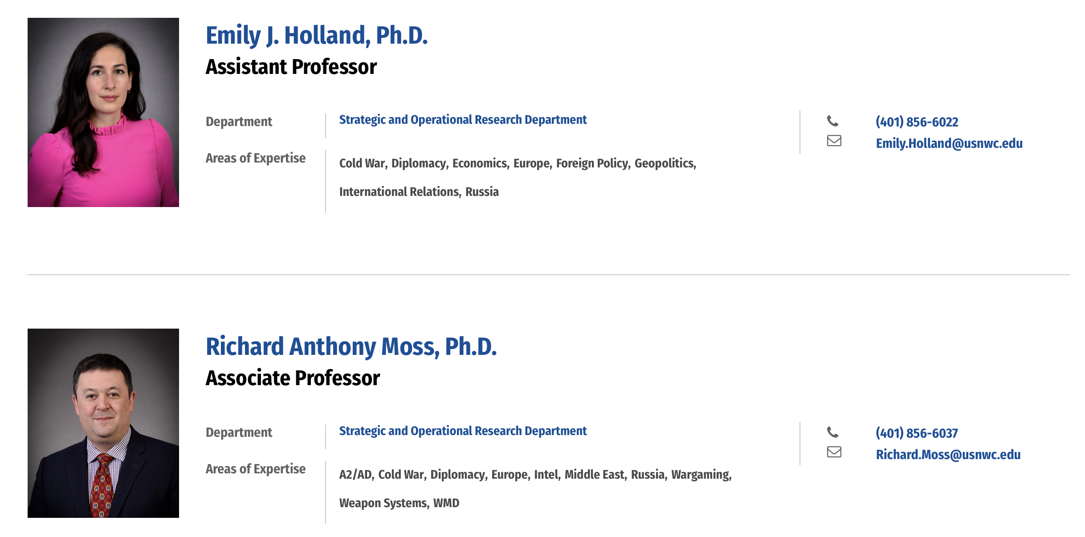Viewport: 1085px width, 537px height.
Task: Click the phone icon beside Richard Moss's number
Action: point(832,432)
